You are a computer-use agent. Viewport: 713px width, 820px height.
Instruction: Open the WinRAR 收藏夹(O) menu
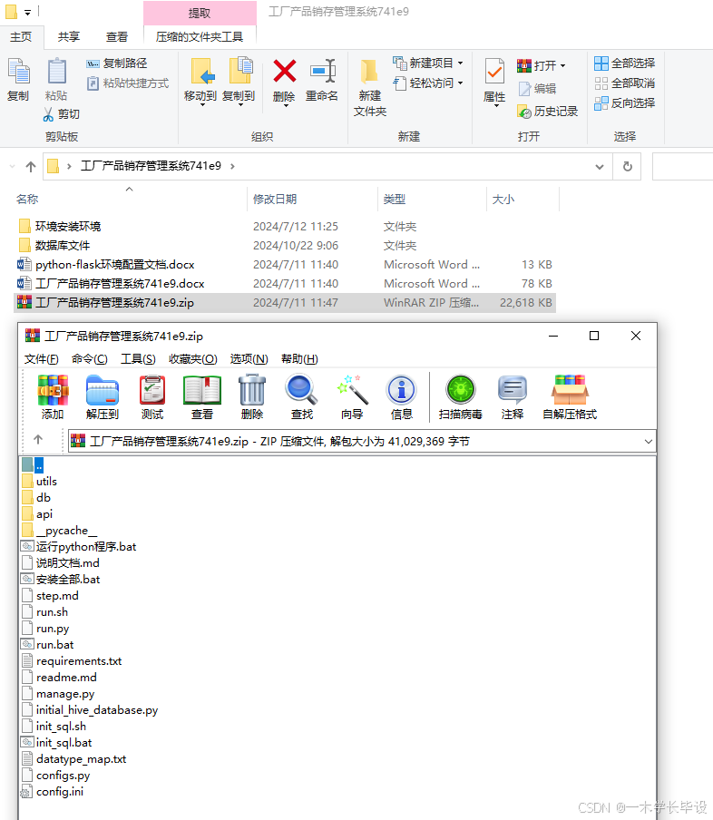click(193, 359)
